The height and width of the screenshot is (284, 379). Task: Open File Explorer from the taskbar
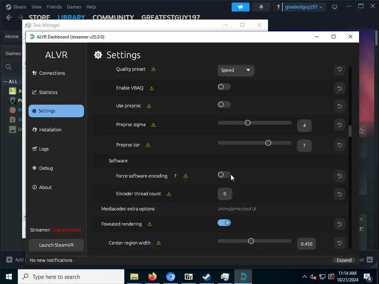coord(134,277)
